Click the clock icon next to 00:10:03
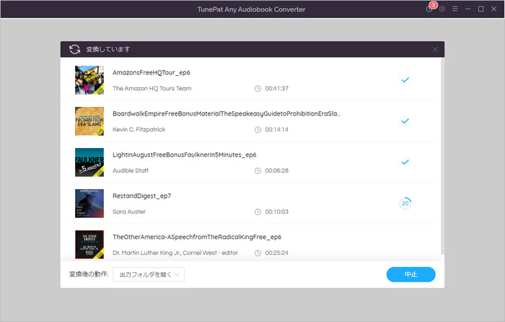505x322 pixels. tap(258, 212)
